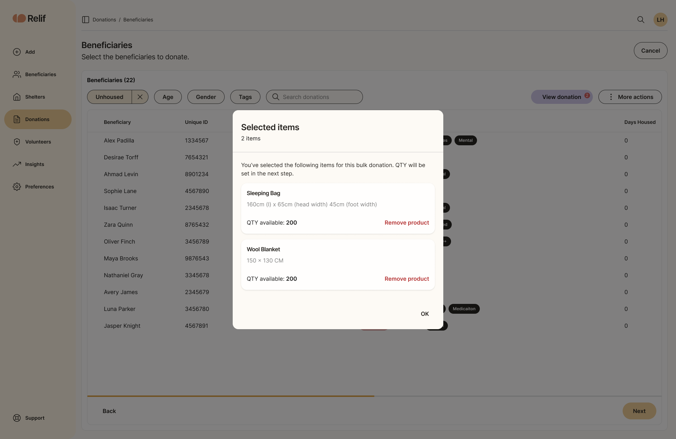
Task: Select Avery James row
Action: (x=121, y=292)
